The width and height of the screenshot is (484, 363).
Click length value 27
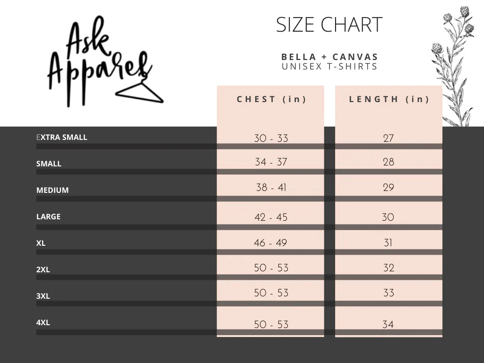389,138
